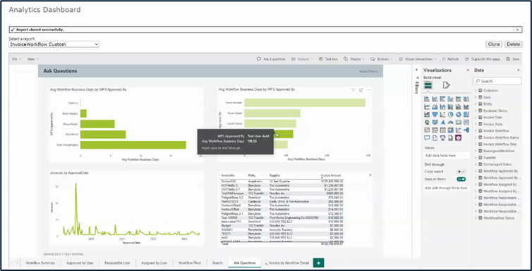The width and height of the screenshot is (532, 271).
Task: Open the Shapes dropdown
Action: [x=354, y=59]
